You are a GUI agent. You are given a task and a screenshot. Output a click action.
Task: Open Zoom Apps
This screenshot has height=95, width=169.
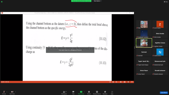pyautogui.click(x=112, y=92)
